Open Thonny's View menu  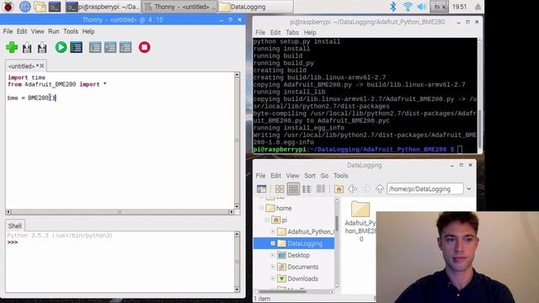37,31
